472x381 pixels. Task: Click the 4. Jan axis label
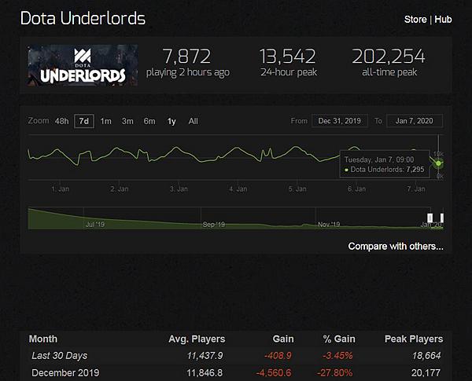[x=238, y=189]
